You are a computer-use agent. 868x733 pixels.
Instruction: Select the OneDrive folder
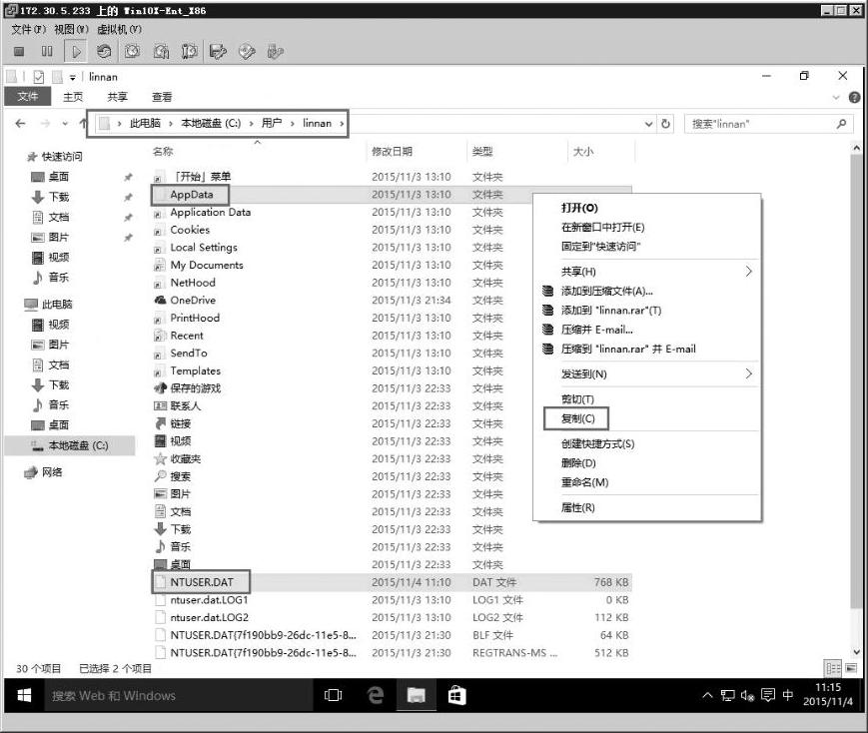coord(193,300)
